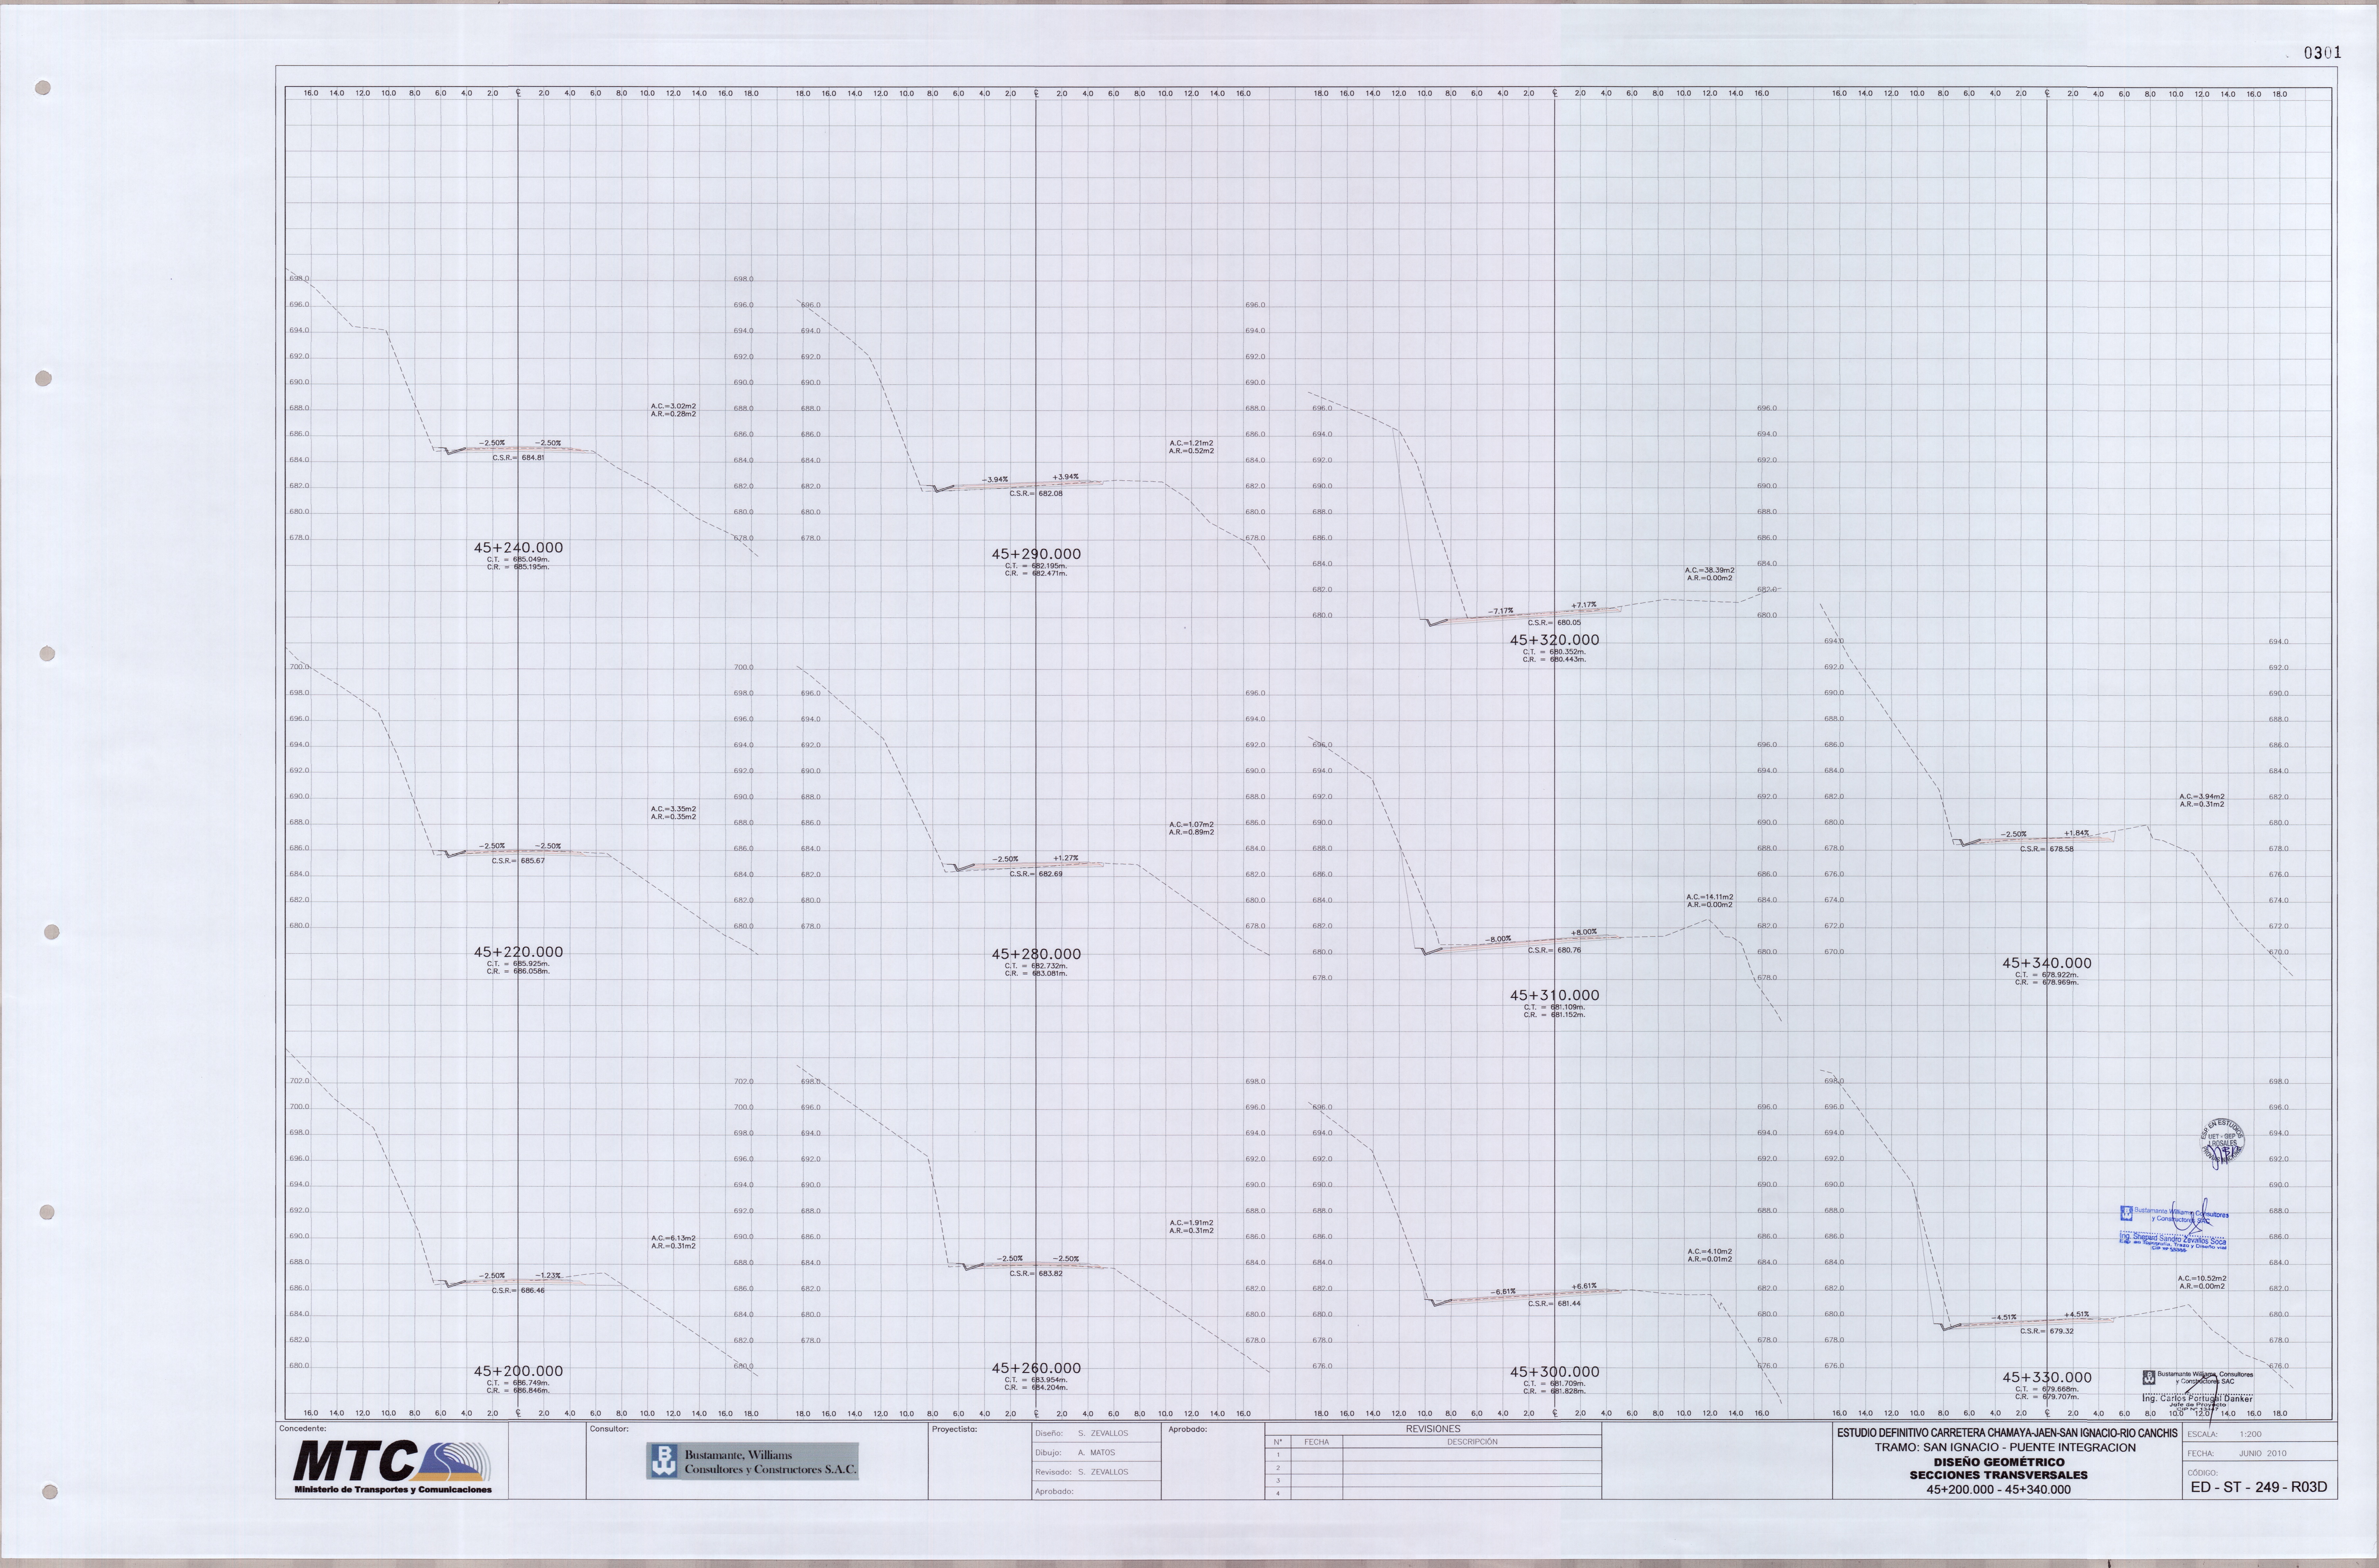The height and width of the screenshot is (1568, 2379).
Task: Select section label 45+280.000
Action: tap(1036, 954)
